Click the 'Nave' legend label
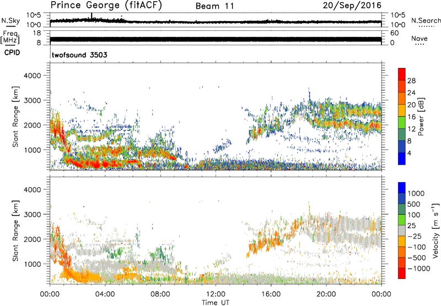 [x=420, y=39]
